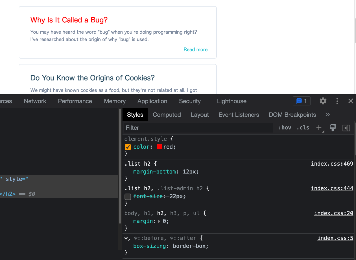Screen dimensions: 356x260
Task: Click the styles Filter input field
Action: [x=198, y=128]
